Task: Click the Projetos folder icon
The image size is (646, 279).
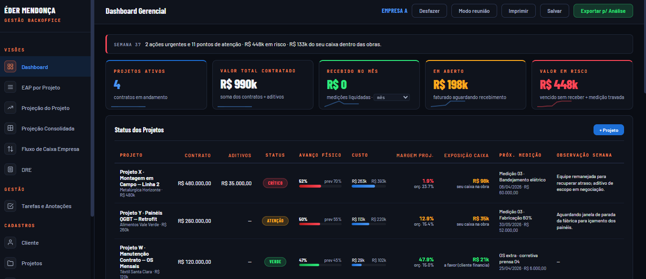Action: click(x=10, y=263)
